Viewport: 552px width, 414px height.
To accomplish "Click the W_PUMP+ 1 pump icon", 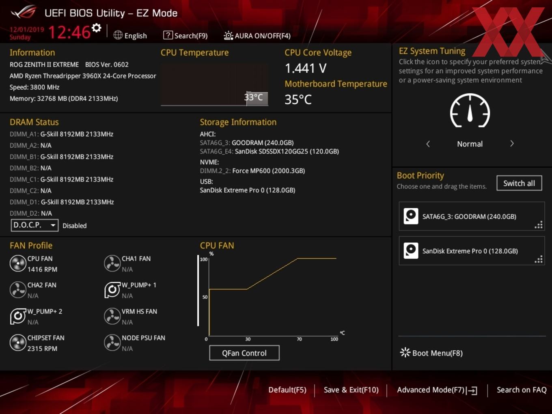I will (x=112, y=290).
